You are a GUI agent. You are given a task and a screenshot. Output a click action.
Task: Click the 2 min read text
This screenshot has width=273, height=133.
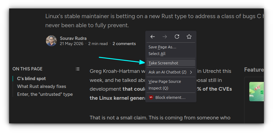[x=98, y=44]
